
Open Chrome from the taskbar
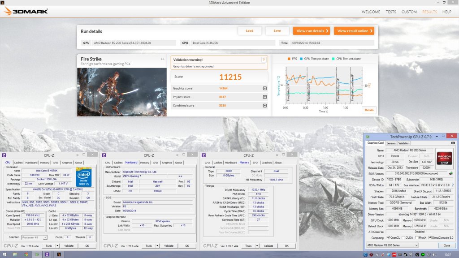[26, 254]
